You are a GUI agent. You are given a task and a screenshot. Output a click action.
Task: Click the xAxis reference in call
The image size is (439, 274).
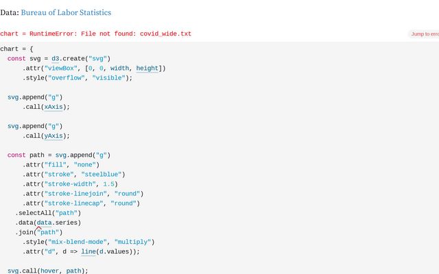tap(54, 107)
